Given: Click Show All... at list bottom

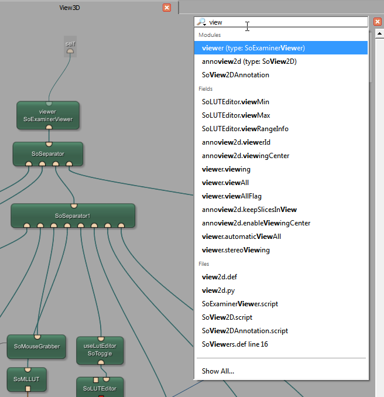Looking at the screenshot, I should pos(218,371).
